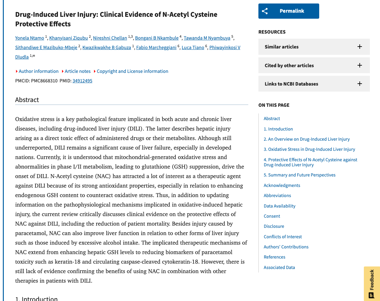This screenshot has width=380, height=301.
Task: Jump to the Abstract via the page navigation
Action: click(x=272, y=118)
